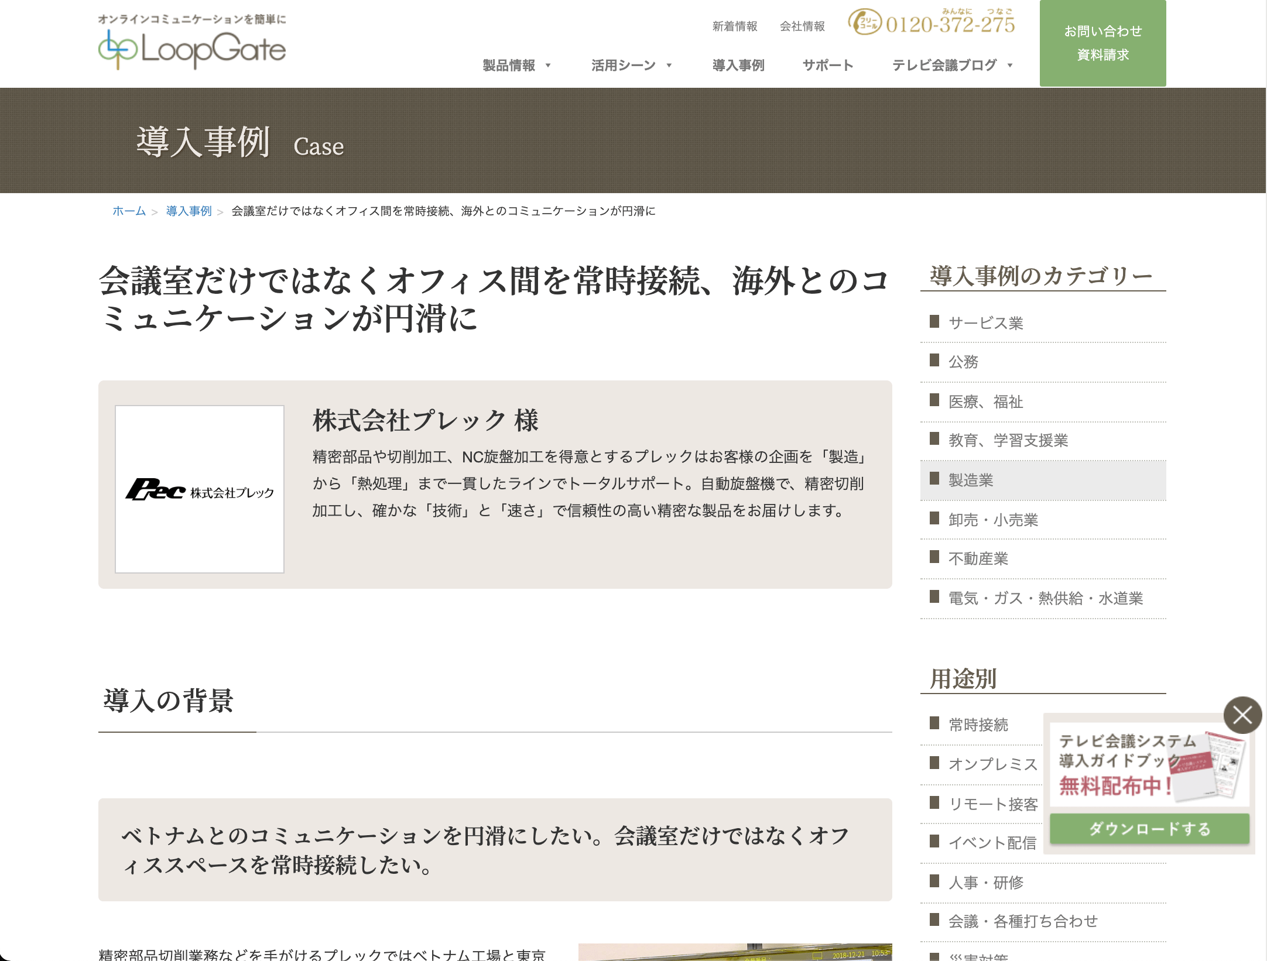Open the サポート navigation item

pos(828,66)
